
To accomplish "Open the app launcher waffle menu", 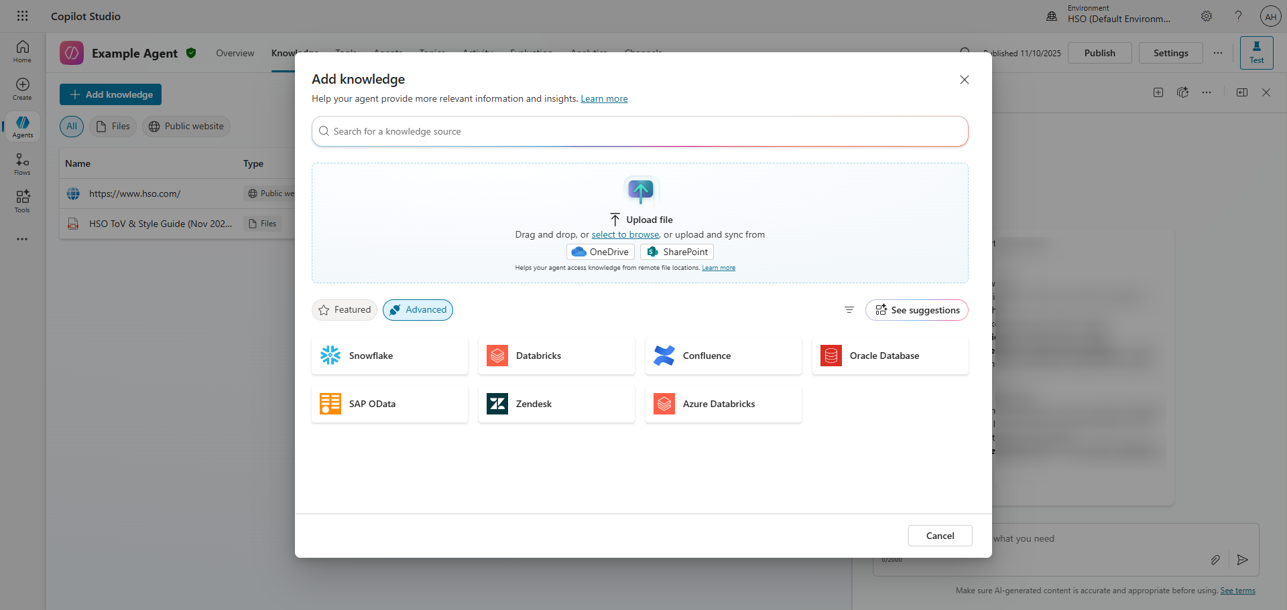I will click(22, 16).
